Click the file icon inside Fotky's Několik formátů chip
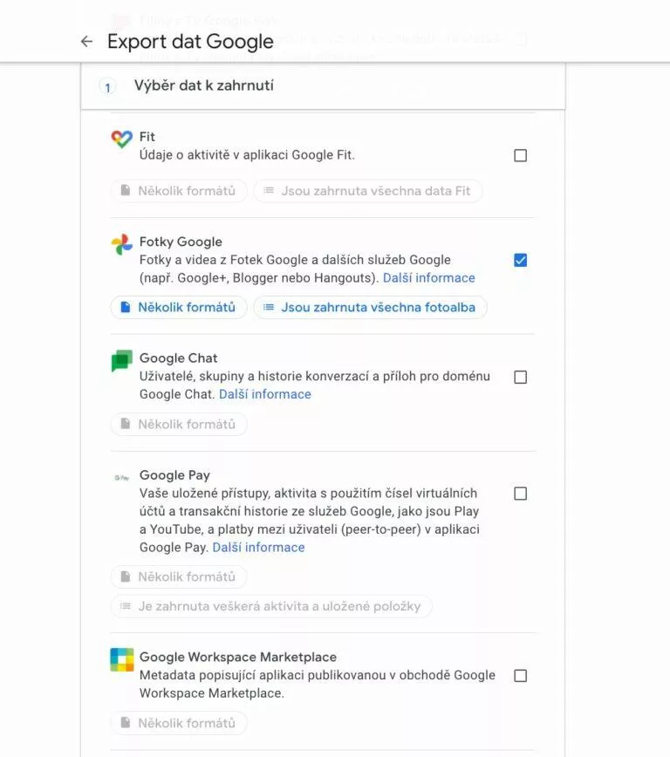Screen dimensions: 670x757 124,307
